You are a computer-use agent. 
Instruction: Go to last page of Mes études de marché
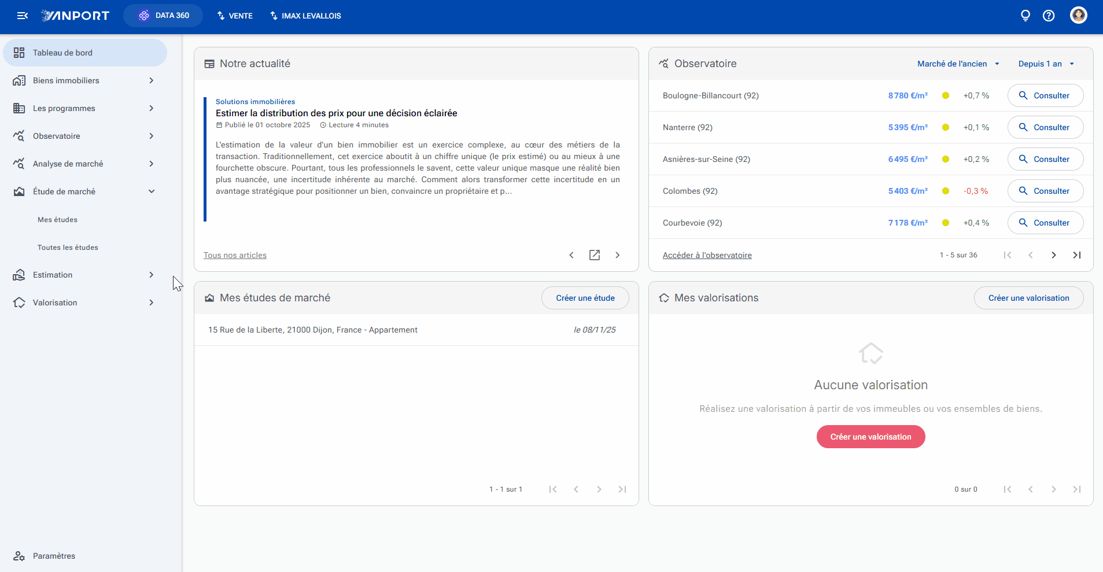tap(622, 489)
